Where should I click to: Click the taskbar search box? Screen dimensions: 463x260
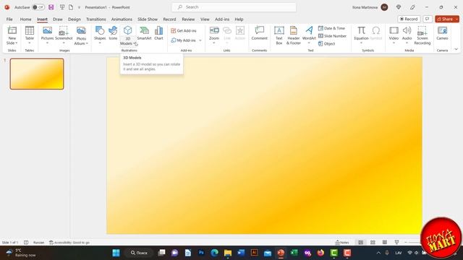(139, 253)
